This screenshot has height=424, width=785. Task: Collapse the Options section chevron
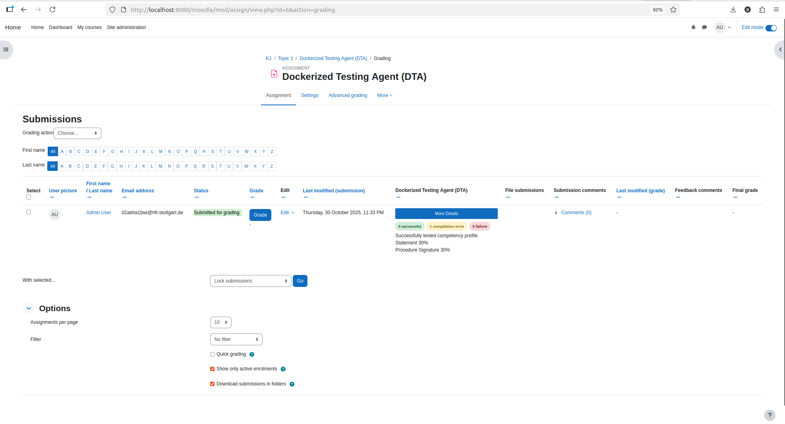29,308
